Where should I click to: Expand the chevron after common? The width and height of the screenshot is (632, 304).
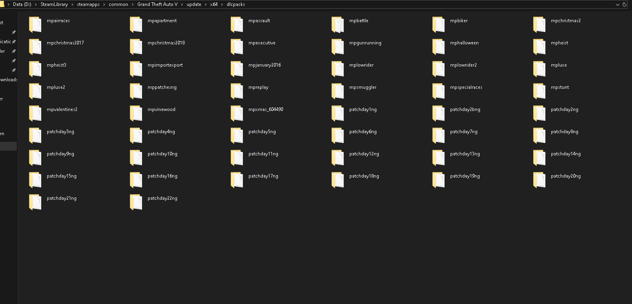point(133,4)
